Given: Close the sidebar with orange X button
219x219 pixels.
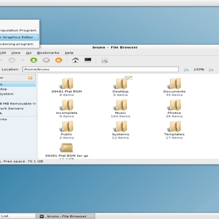Looking at the screenshot, I should click(x=30, y=78).
